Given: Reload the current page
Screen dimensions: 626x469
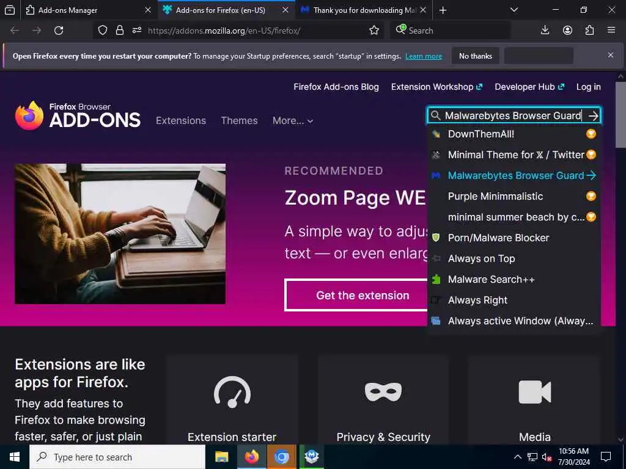Looking at the screenshot, I should pyautogui.click(x=59, y=31).
